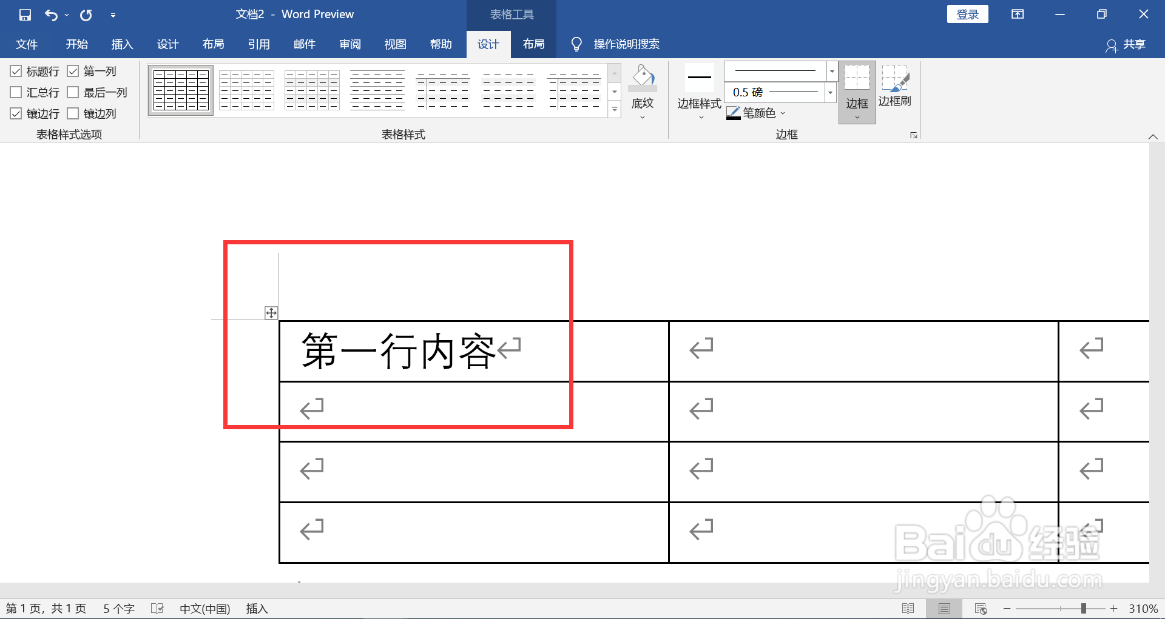Click the 登录 sign-in button
Screen dimensions: 1165x619
967,13
